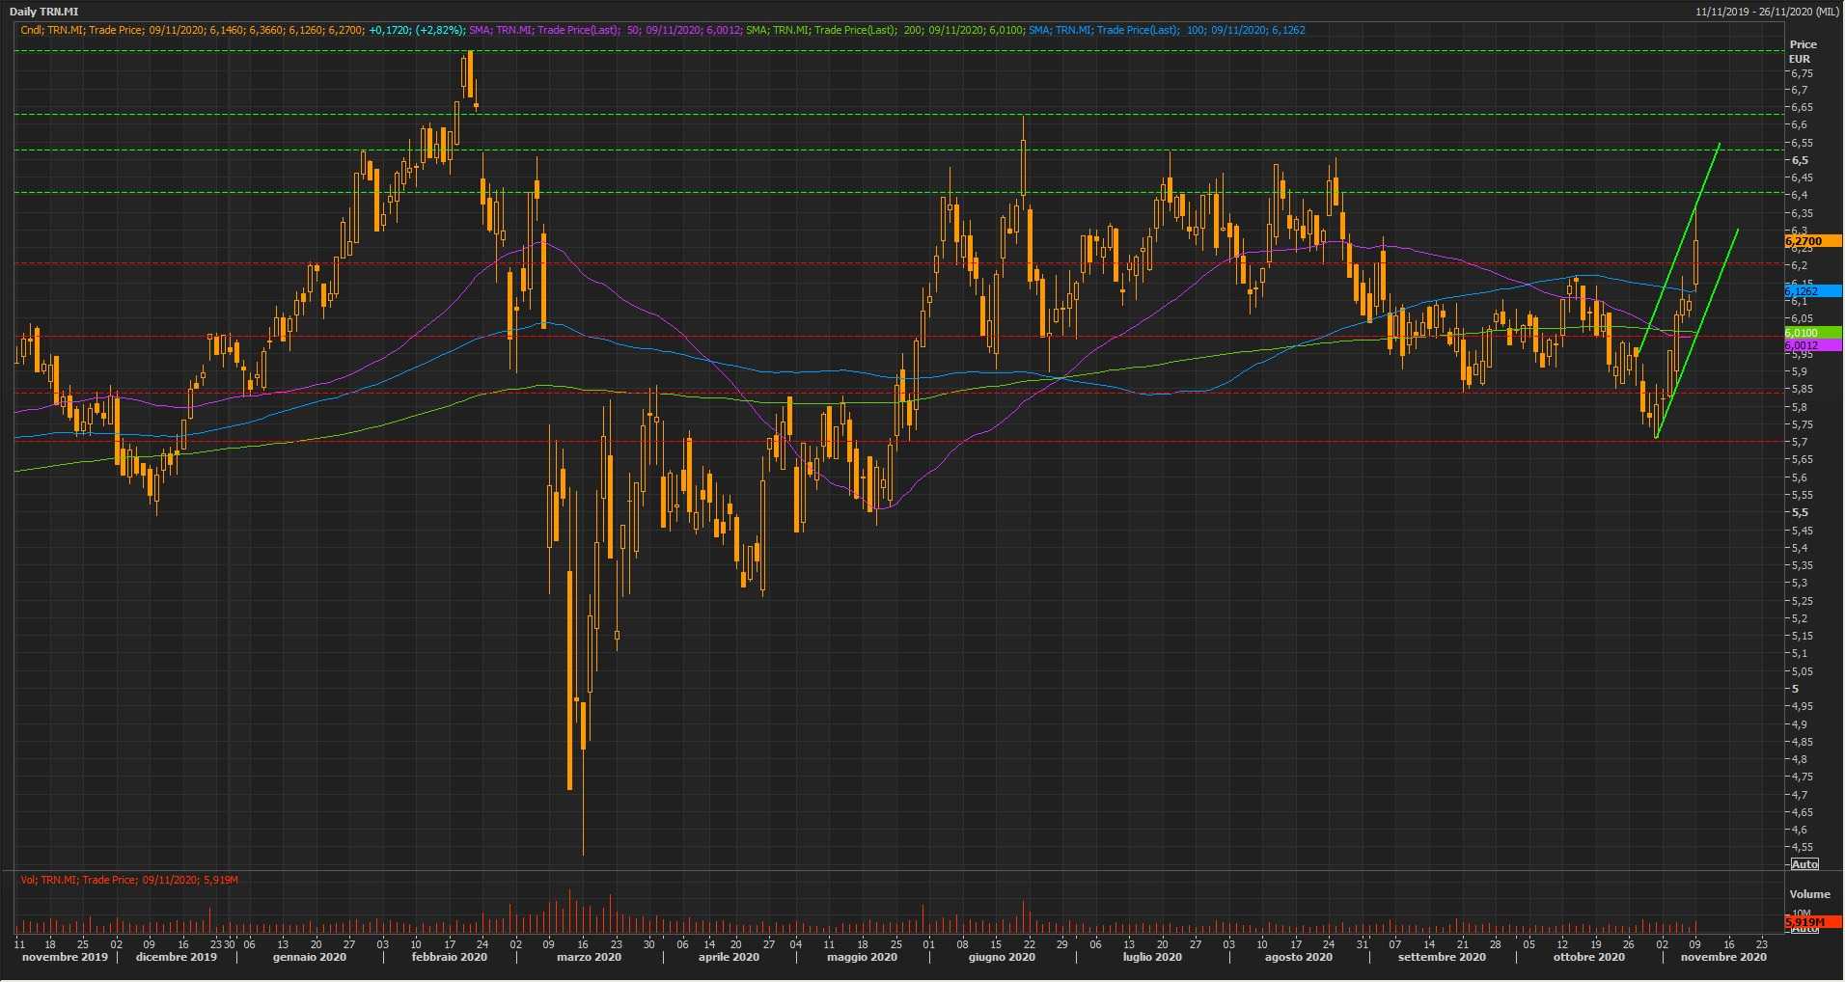The width and height of the screenshot is (1845, 982).
Task: Click the novembre 2020 label on time axis
Action: click(1723, 958)
